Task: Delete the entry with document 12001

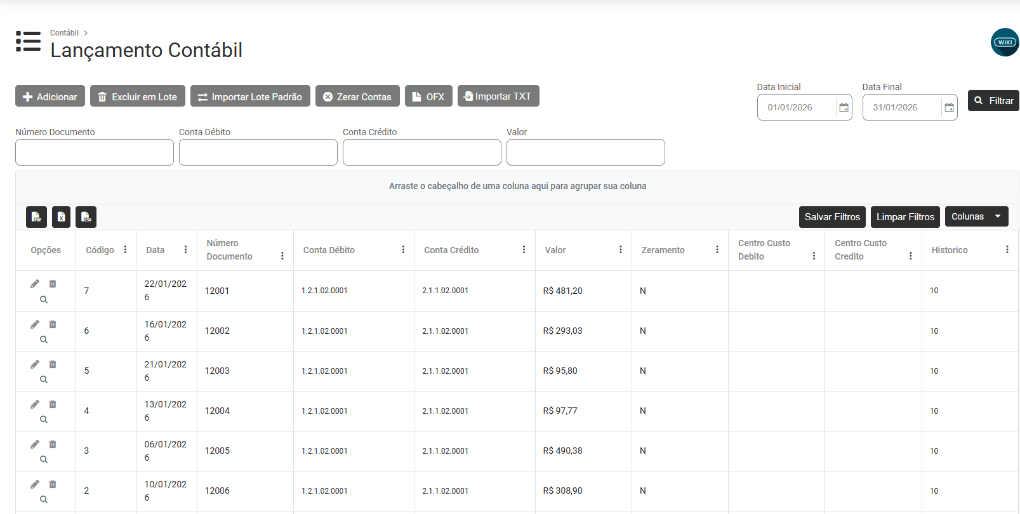Action: (53, 284)
